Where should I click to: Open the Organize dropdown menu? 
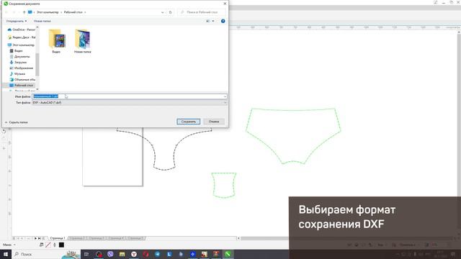tap(17, 21)
